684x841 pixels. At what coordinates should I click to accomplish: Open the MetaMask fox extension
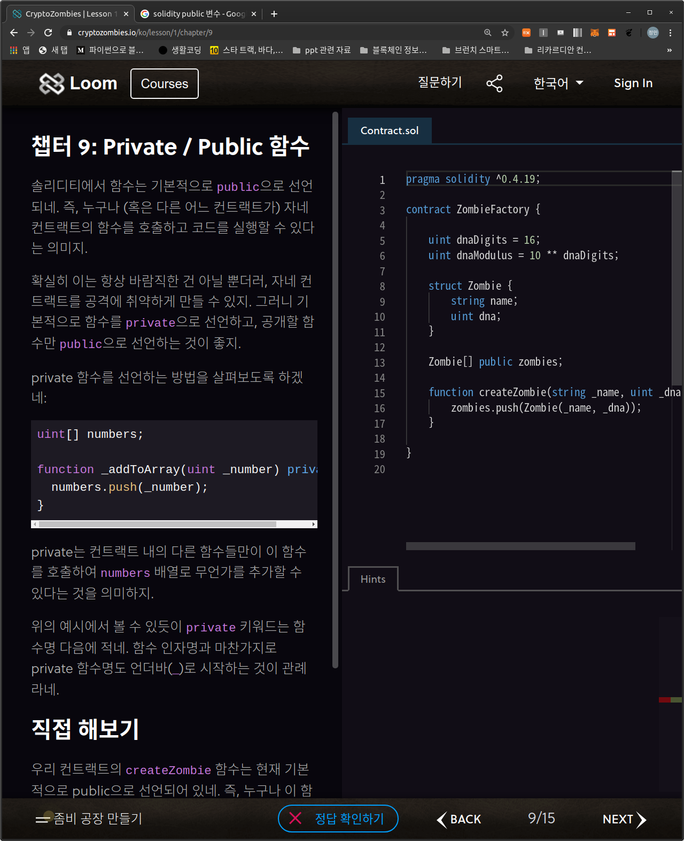click(595, 33)
